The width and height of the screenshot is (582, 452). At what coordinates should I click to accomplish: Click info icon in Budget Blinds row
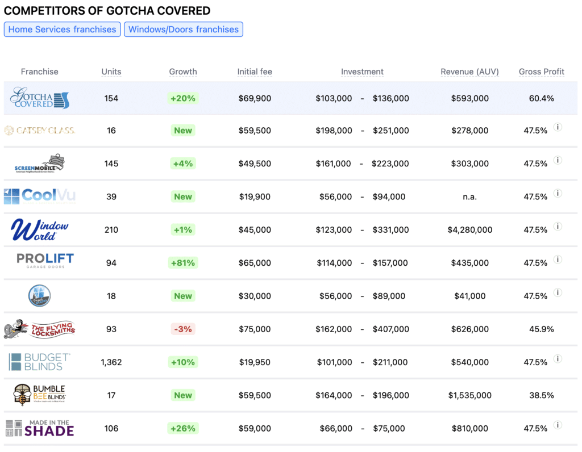[x=558, y=358]
